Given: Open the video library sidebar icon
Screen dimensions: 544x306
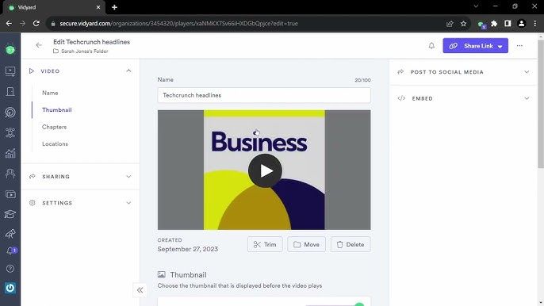Looking at the screenshot, I should [10, 71].
